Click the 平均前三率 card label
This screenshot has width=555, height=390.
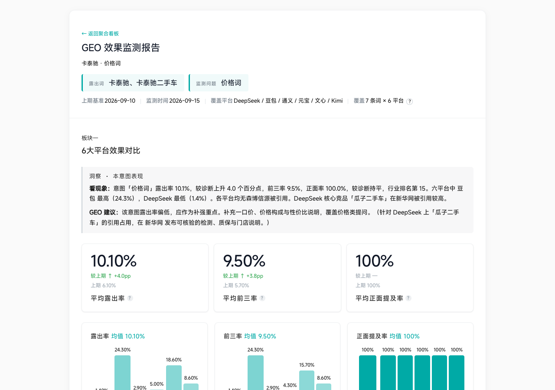pos(240,298)
